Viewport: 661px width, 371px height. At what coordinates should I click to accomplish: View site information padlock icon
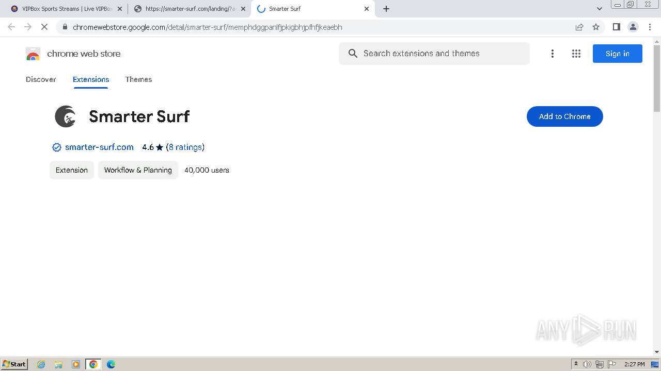(65, 27)
